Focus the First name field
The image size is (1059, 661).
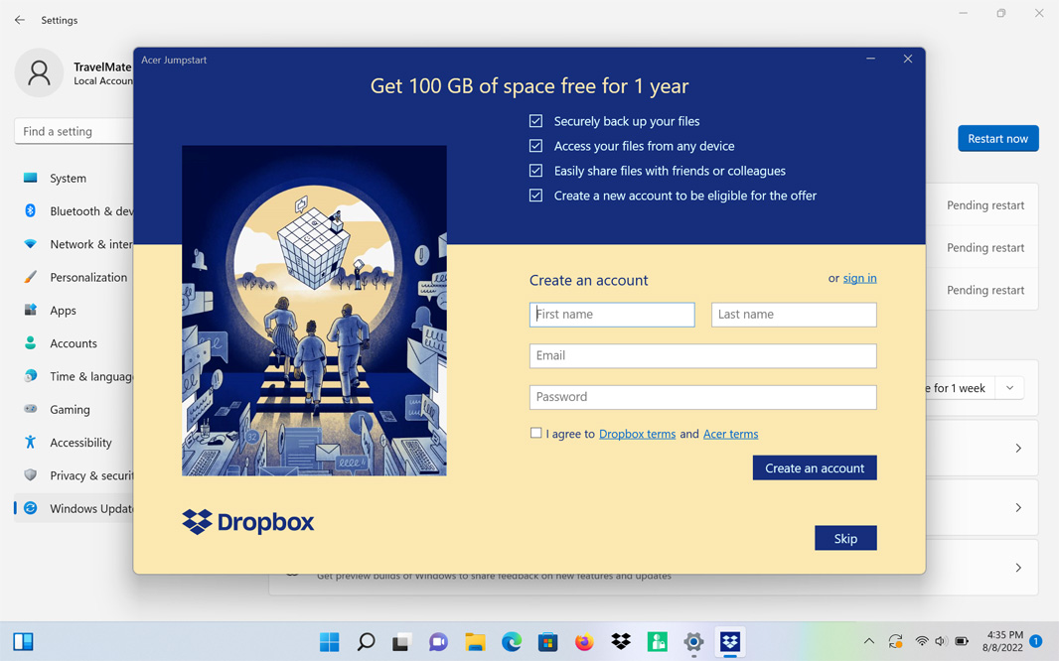point(612,315)
